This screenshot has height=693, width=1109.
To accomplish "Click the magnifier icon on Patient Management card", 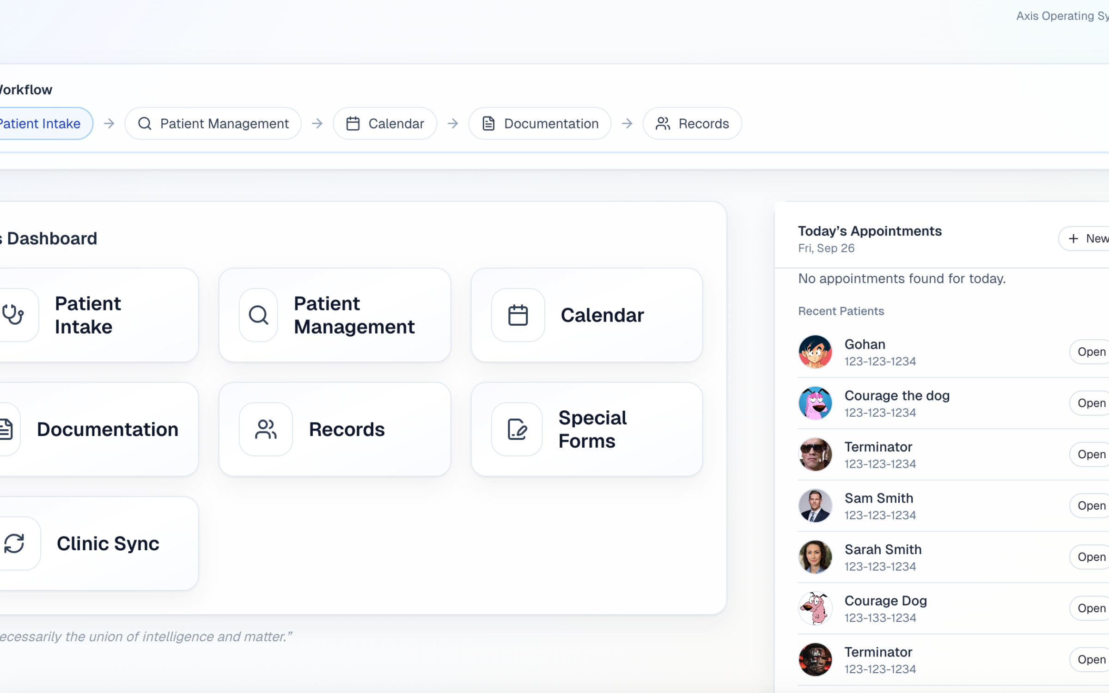I will pyautogui.click(x=258, y=315).
